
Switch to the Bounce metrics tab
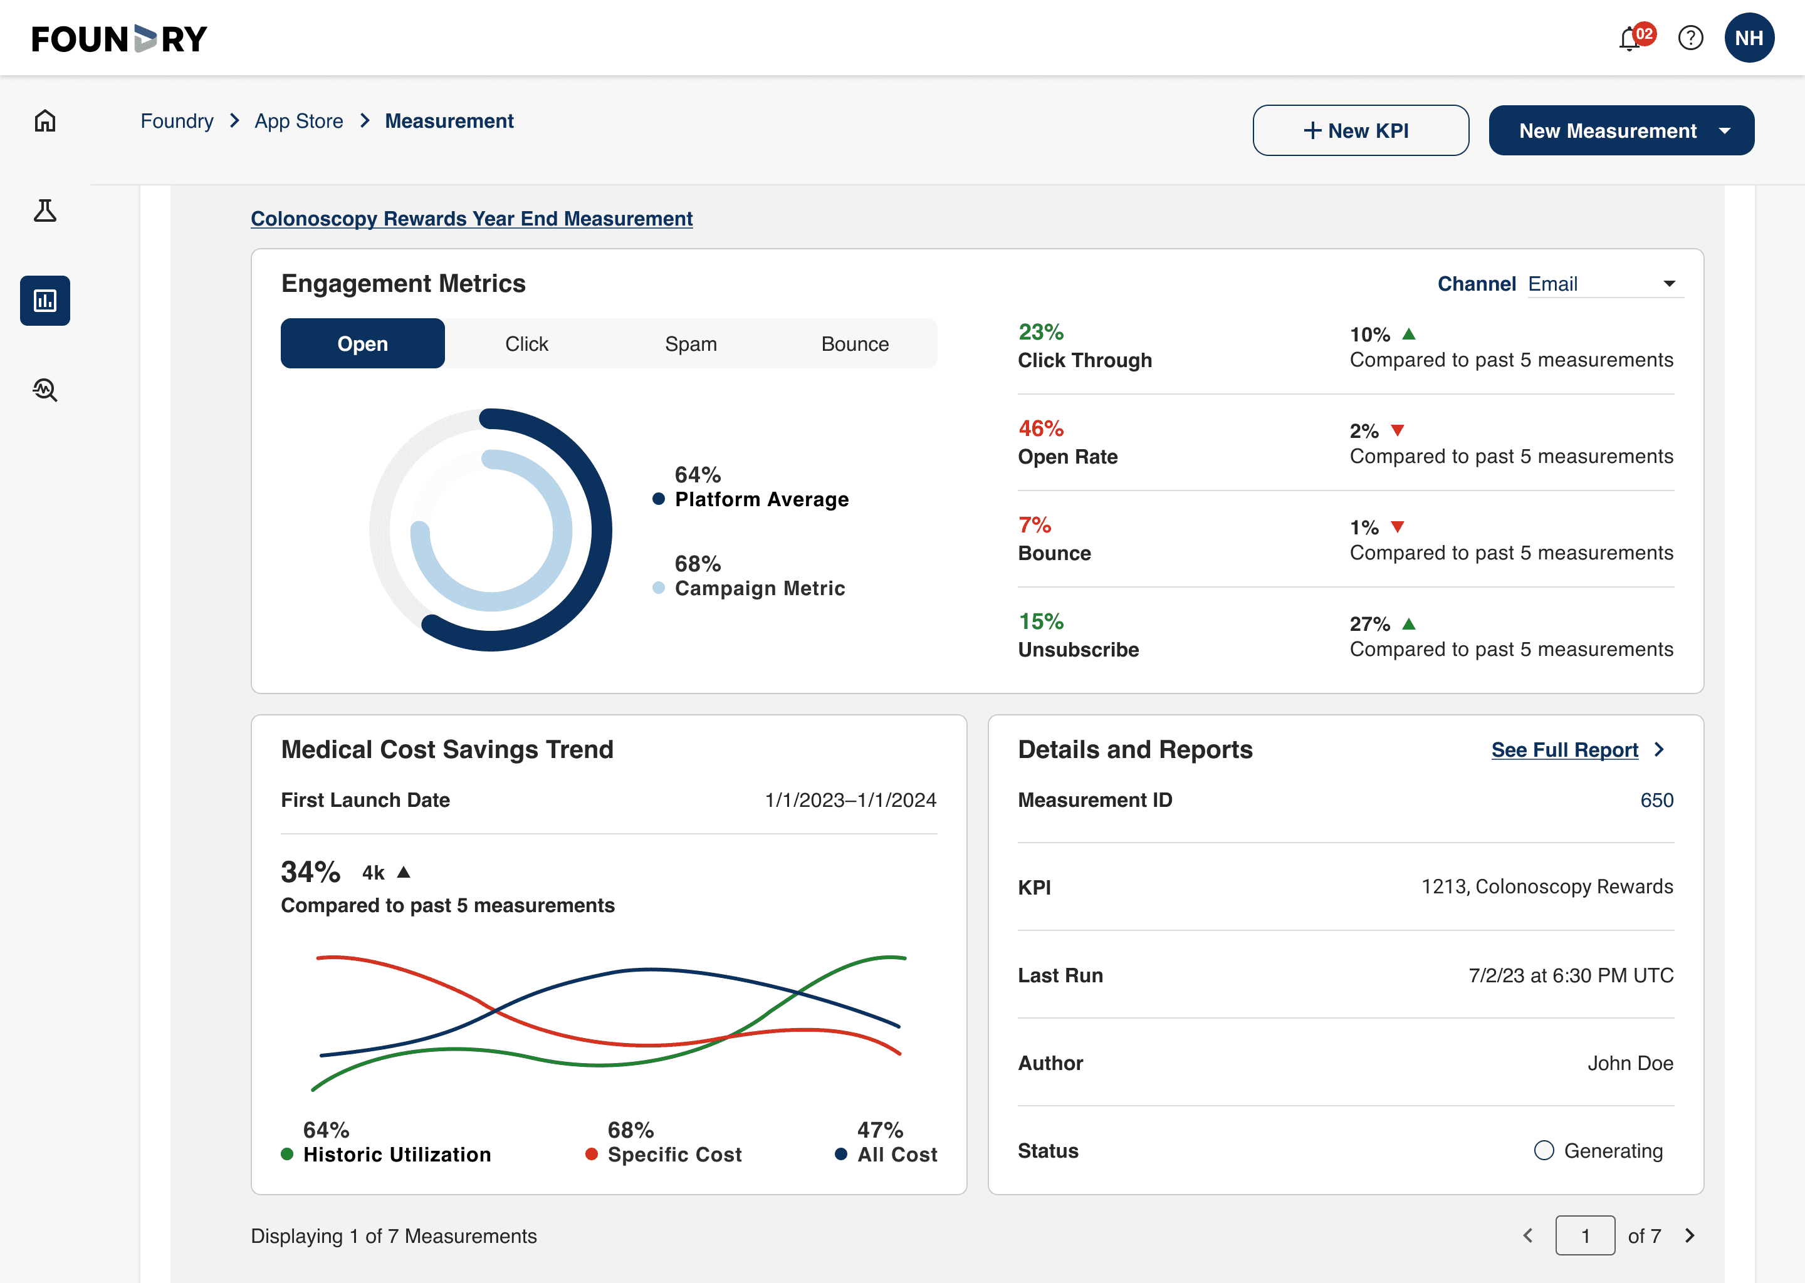click(854, 344)
